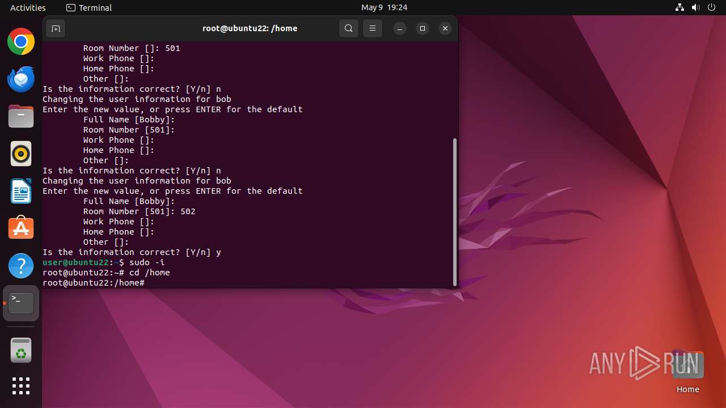726x408 pixels.
Task: Open the clock and calendar panel
Action: coord(384,7)
